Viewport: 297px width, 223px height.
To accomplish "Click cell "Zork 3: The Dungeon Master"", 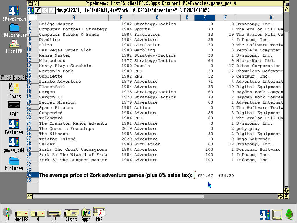I will (73, 160).
